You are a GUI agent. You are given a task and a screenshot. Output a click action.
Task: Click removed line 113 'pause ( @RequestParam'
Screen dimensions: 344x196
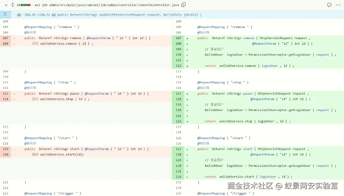click(89, 94)
